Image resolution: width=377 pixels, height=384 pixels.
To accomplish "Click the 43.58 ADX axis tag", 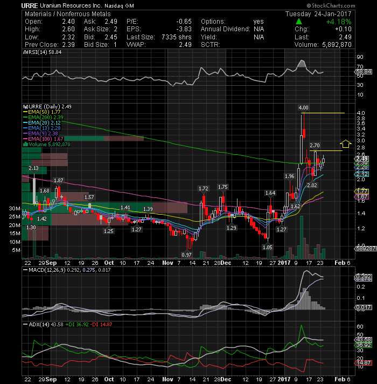I will coord(364,340).
